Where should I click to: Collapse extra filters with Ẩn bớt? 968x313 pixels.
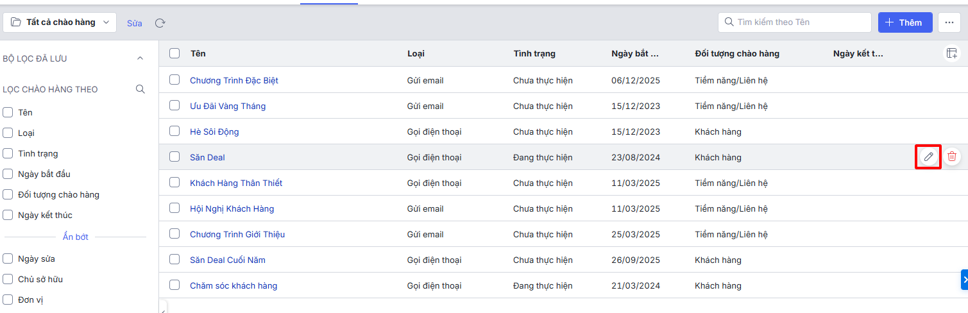(x=75, y=237)
